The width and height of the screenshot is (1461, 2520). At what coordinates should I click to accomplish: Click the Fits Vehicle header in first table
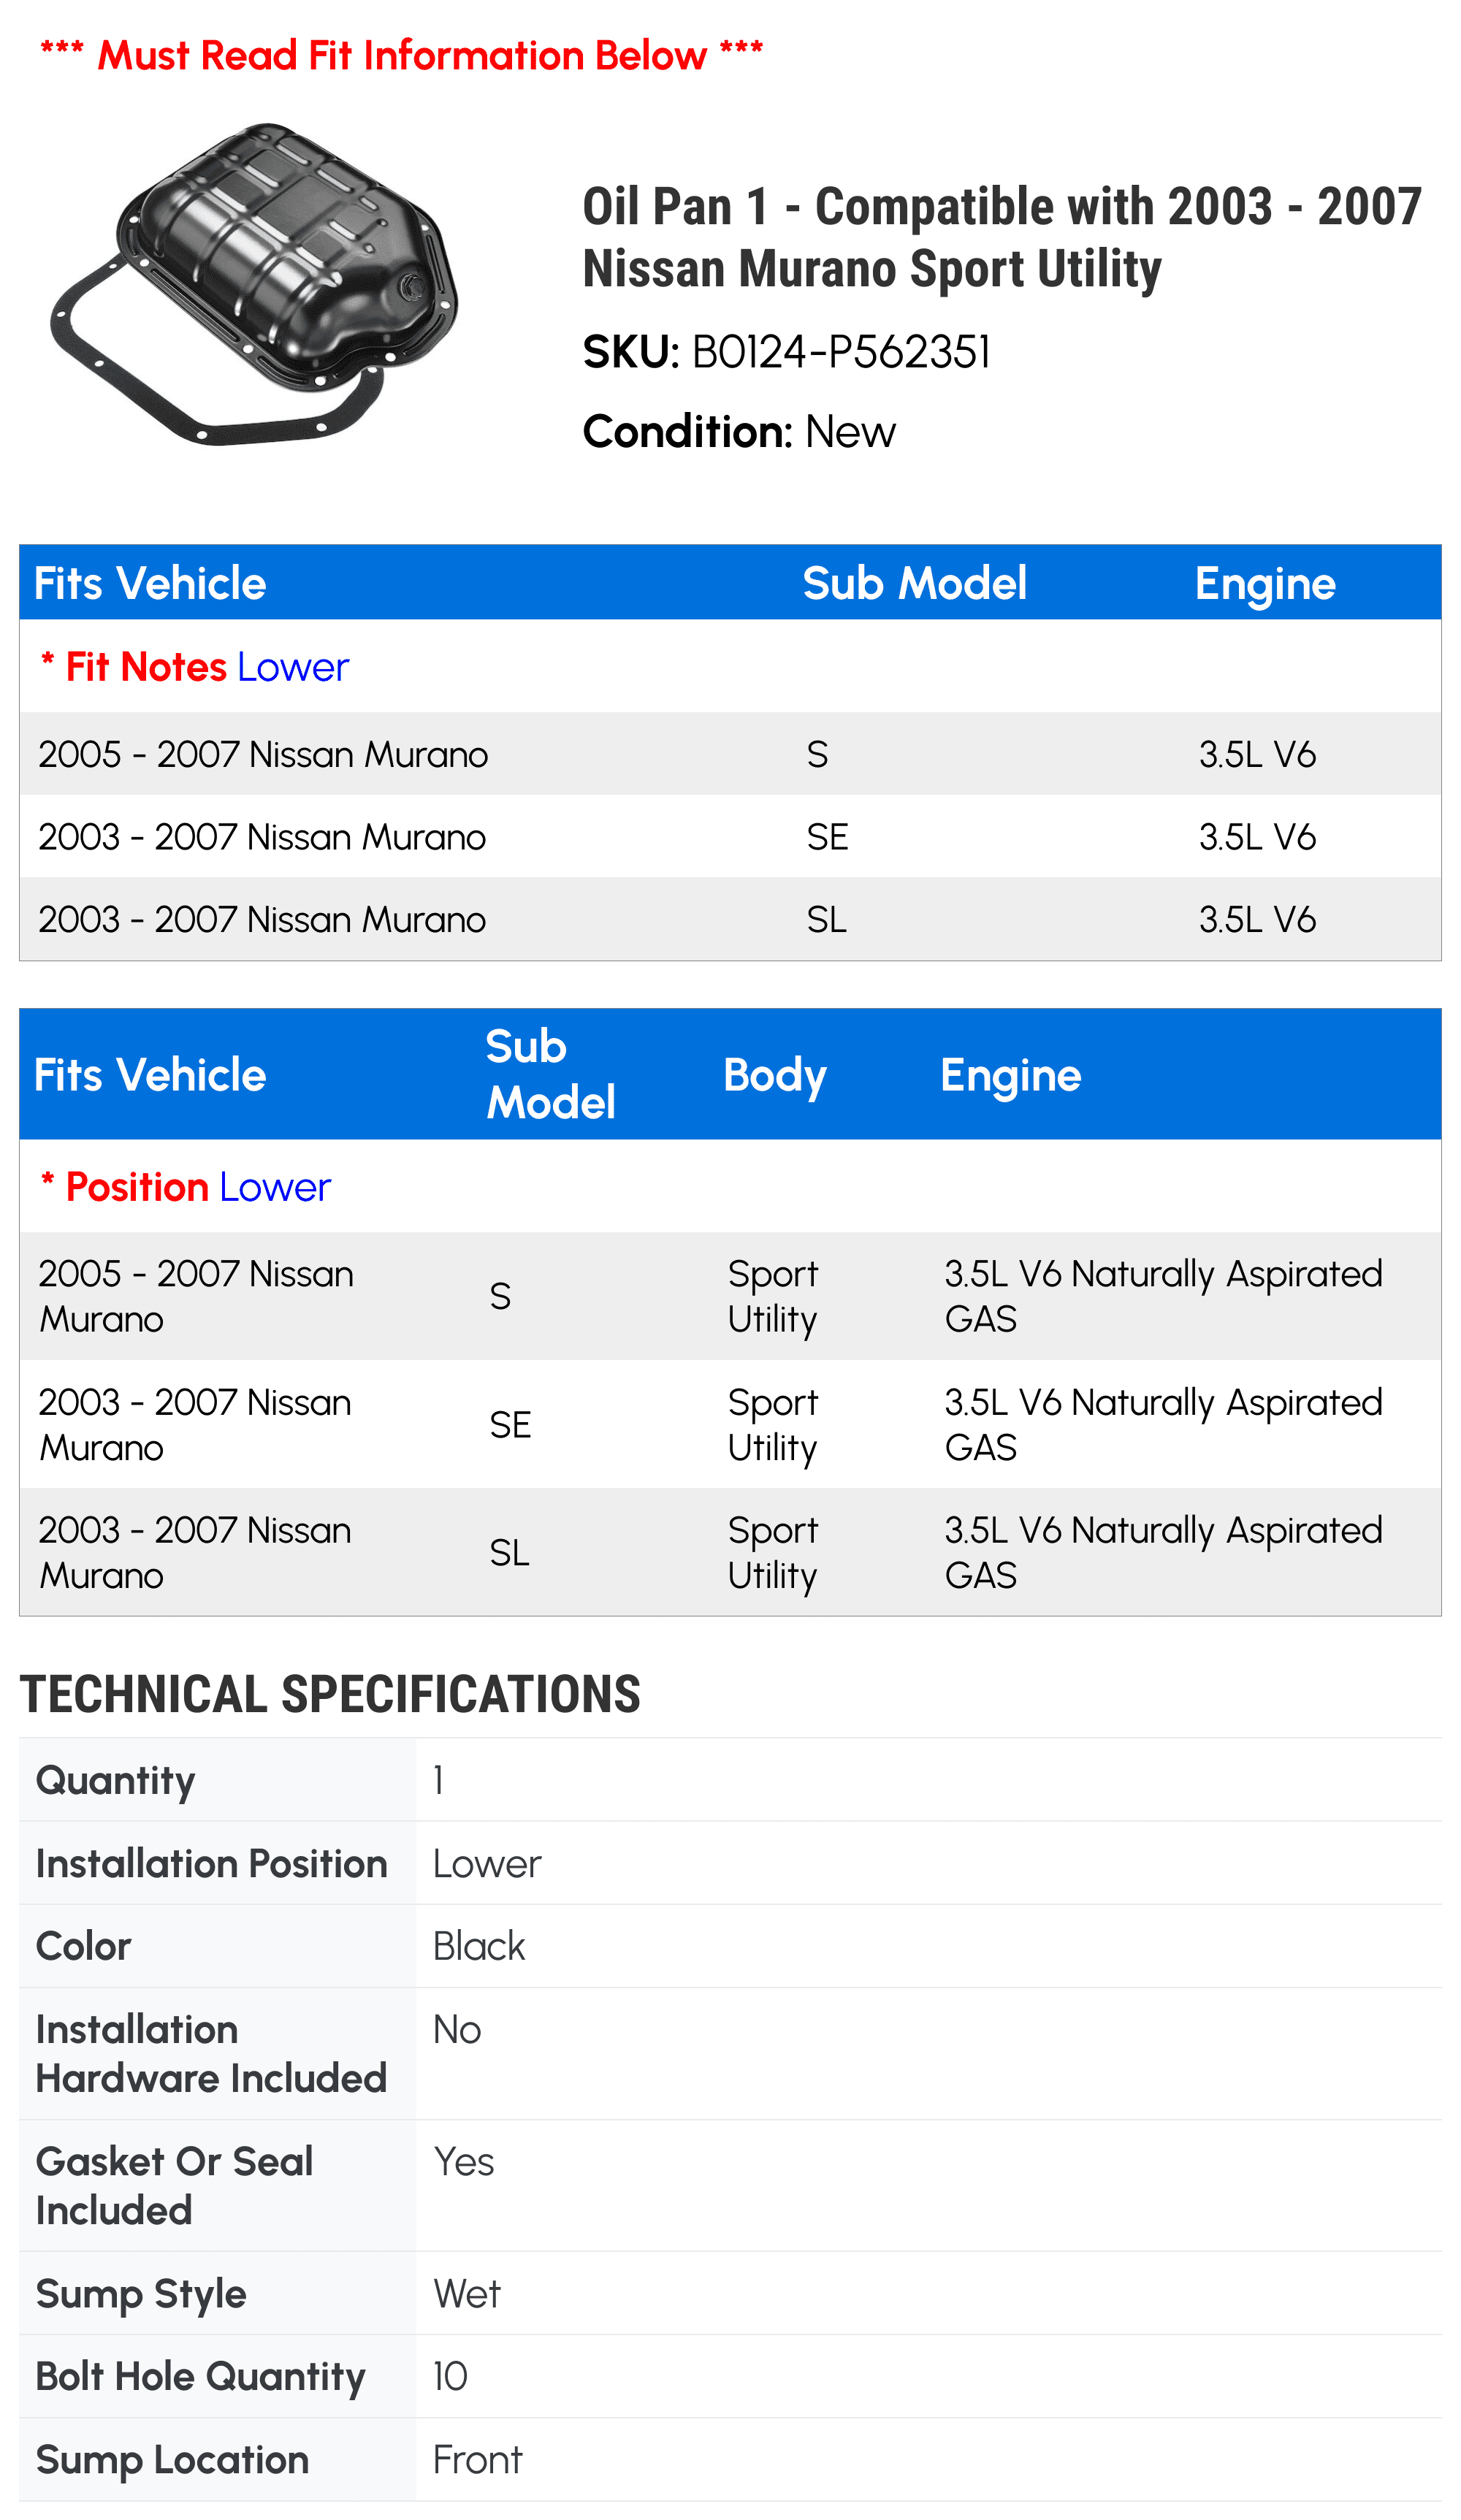150,583
